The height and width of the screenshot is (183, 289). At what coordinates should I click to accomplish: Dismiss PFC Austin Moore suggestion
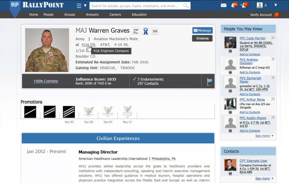(x=273, y=117)
